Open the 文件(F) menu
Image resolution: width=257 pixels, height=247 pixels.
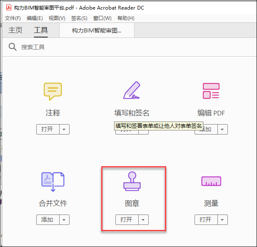click(13, 18)
